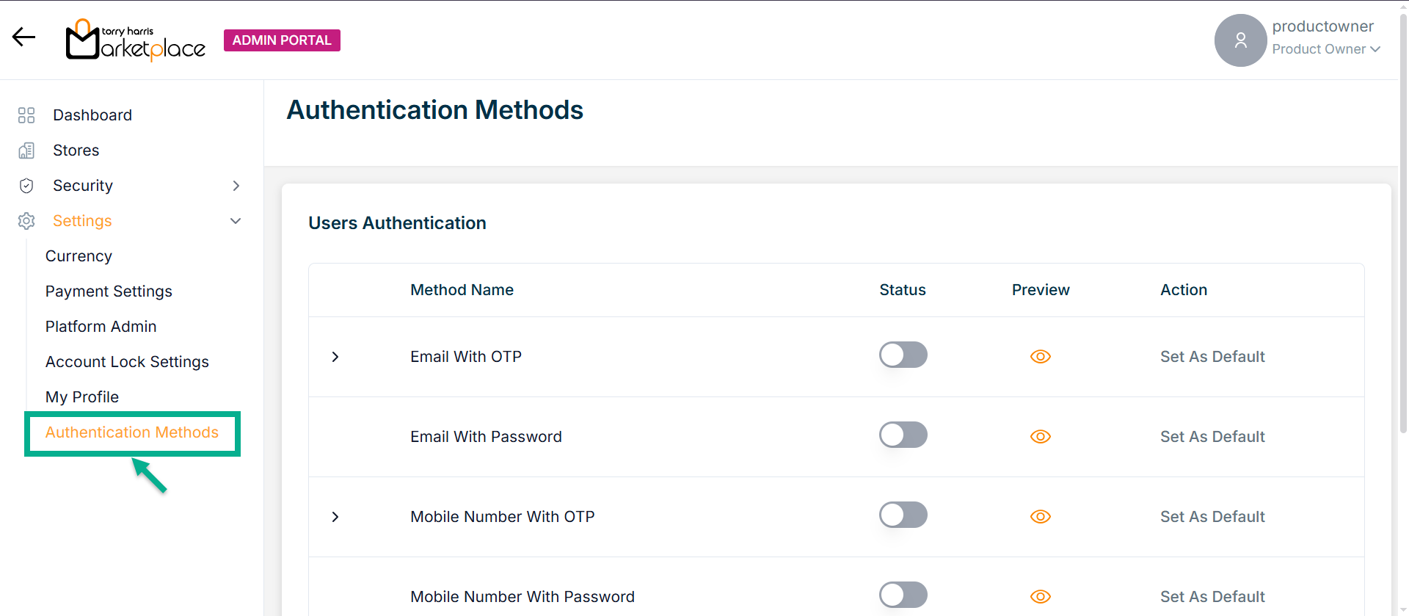Image resolution: width=1409 pixels, height=616 pixels.
Task: Click the Stores building icon
Action: (x=26, y=151)
